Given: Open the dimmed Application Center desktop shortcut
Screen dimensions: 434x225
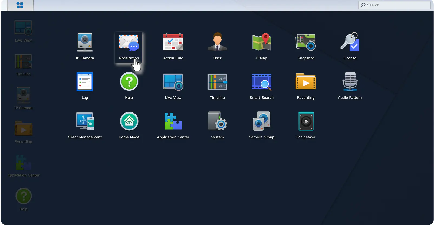Looking at the screenshot, I should 24,166.
